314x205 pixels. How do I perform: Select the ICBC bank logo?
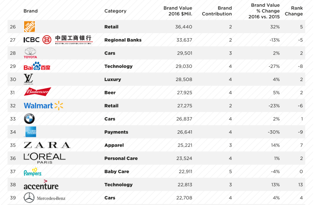tap(58, 40)
